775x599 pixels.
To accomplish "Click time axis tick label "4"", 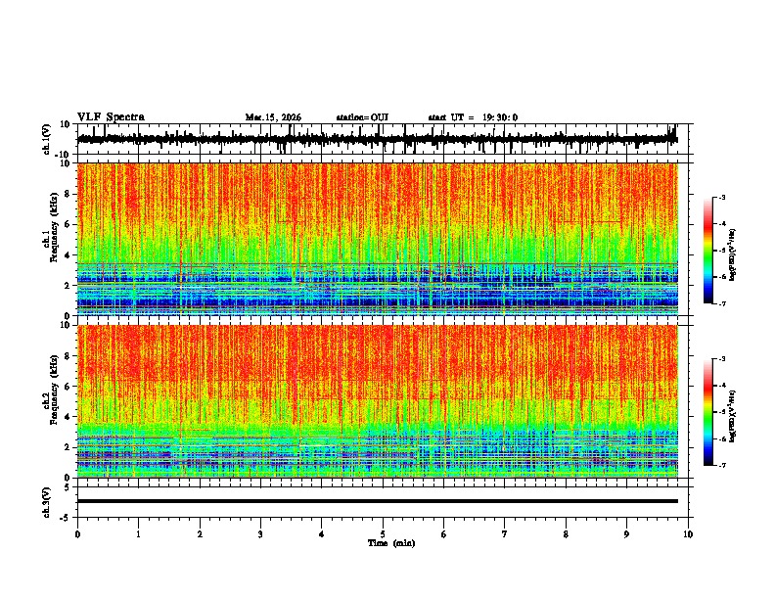I will (x=322, y=534).
